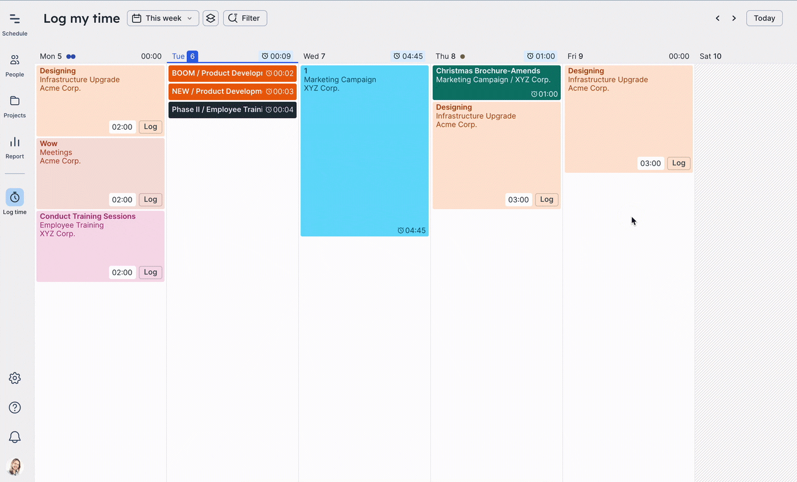Log the Designing task on Friday
Screen dimensions: 797x482
(678, 163)
